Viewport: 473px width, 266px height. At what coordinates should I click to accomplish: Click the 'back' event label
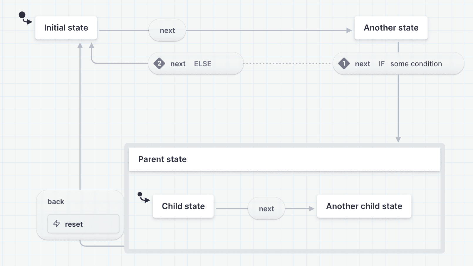click(56, 202)
